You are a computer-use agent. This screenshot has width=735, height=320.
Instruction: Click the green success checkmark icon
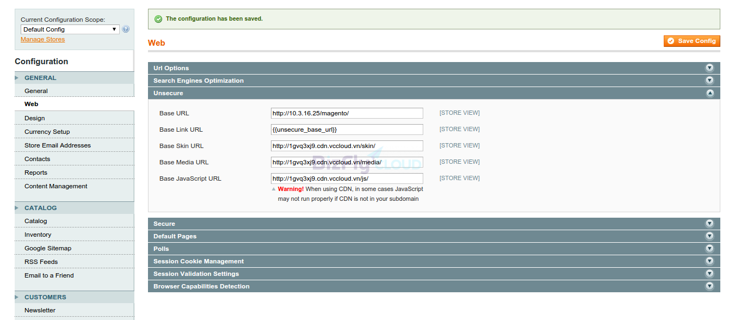pos(158,19)
